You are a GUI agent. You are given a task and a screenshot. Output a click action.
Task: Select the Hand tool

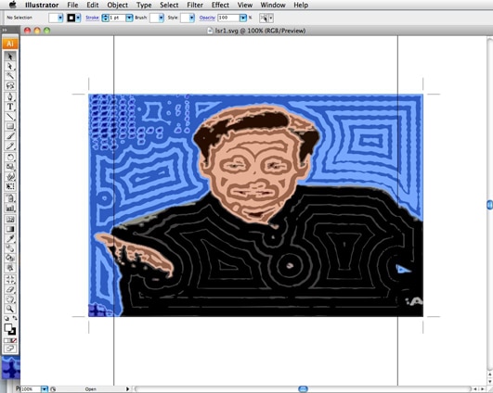[10, 298]
